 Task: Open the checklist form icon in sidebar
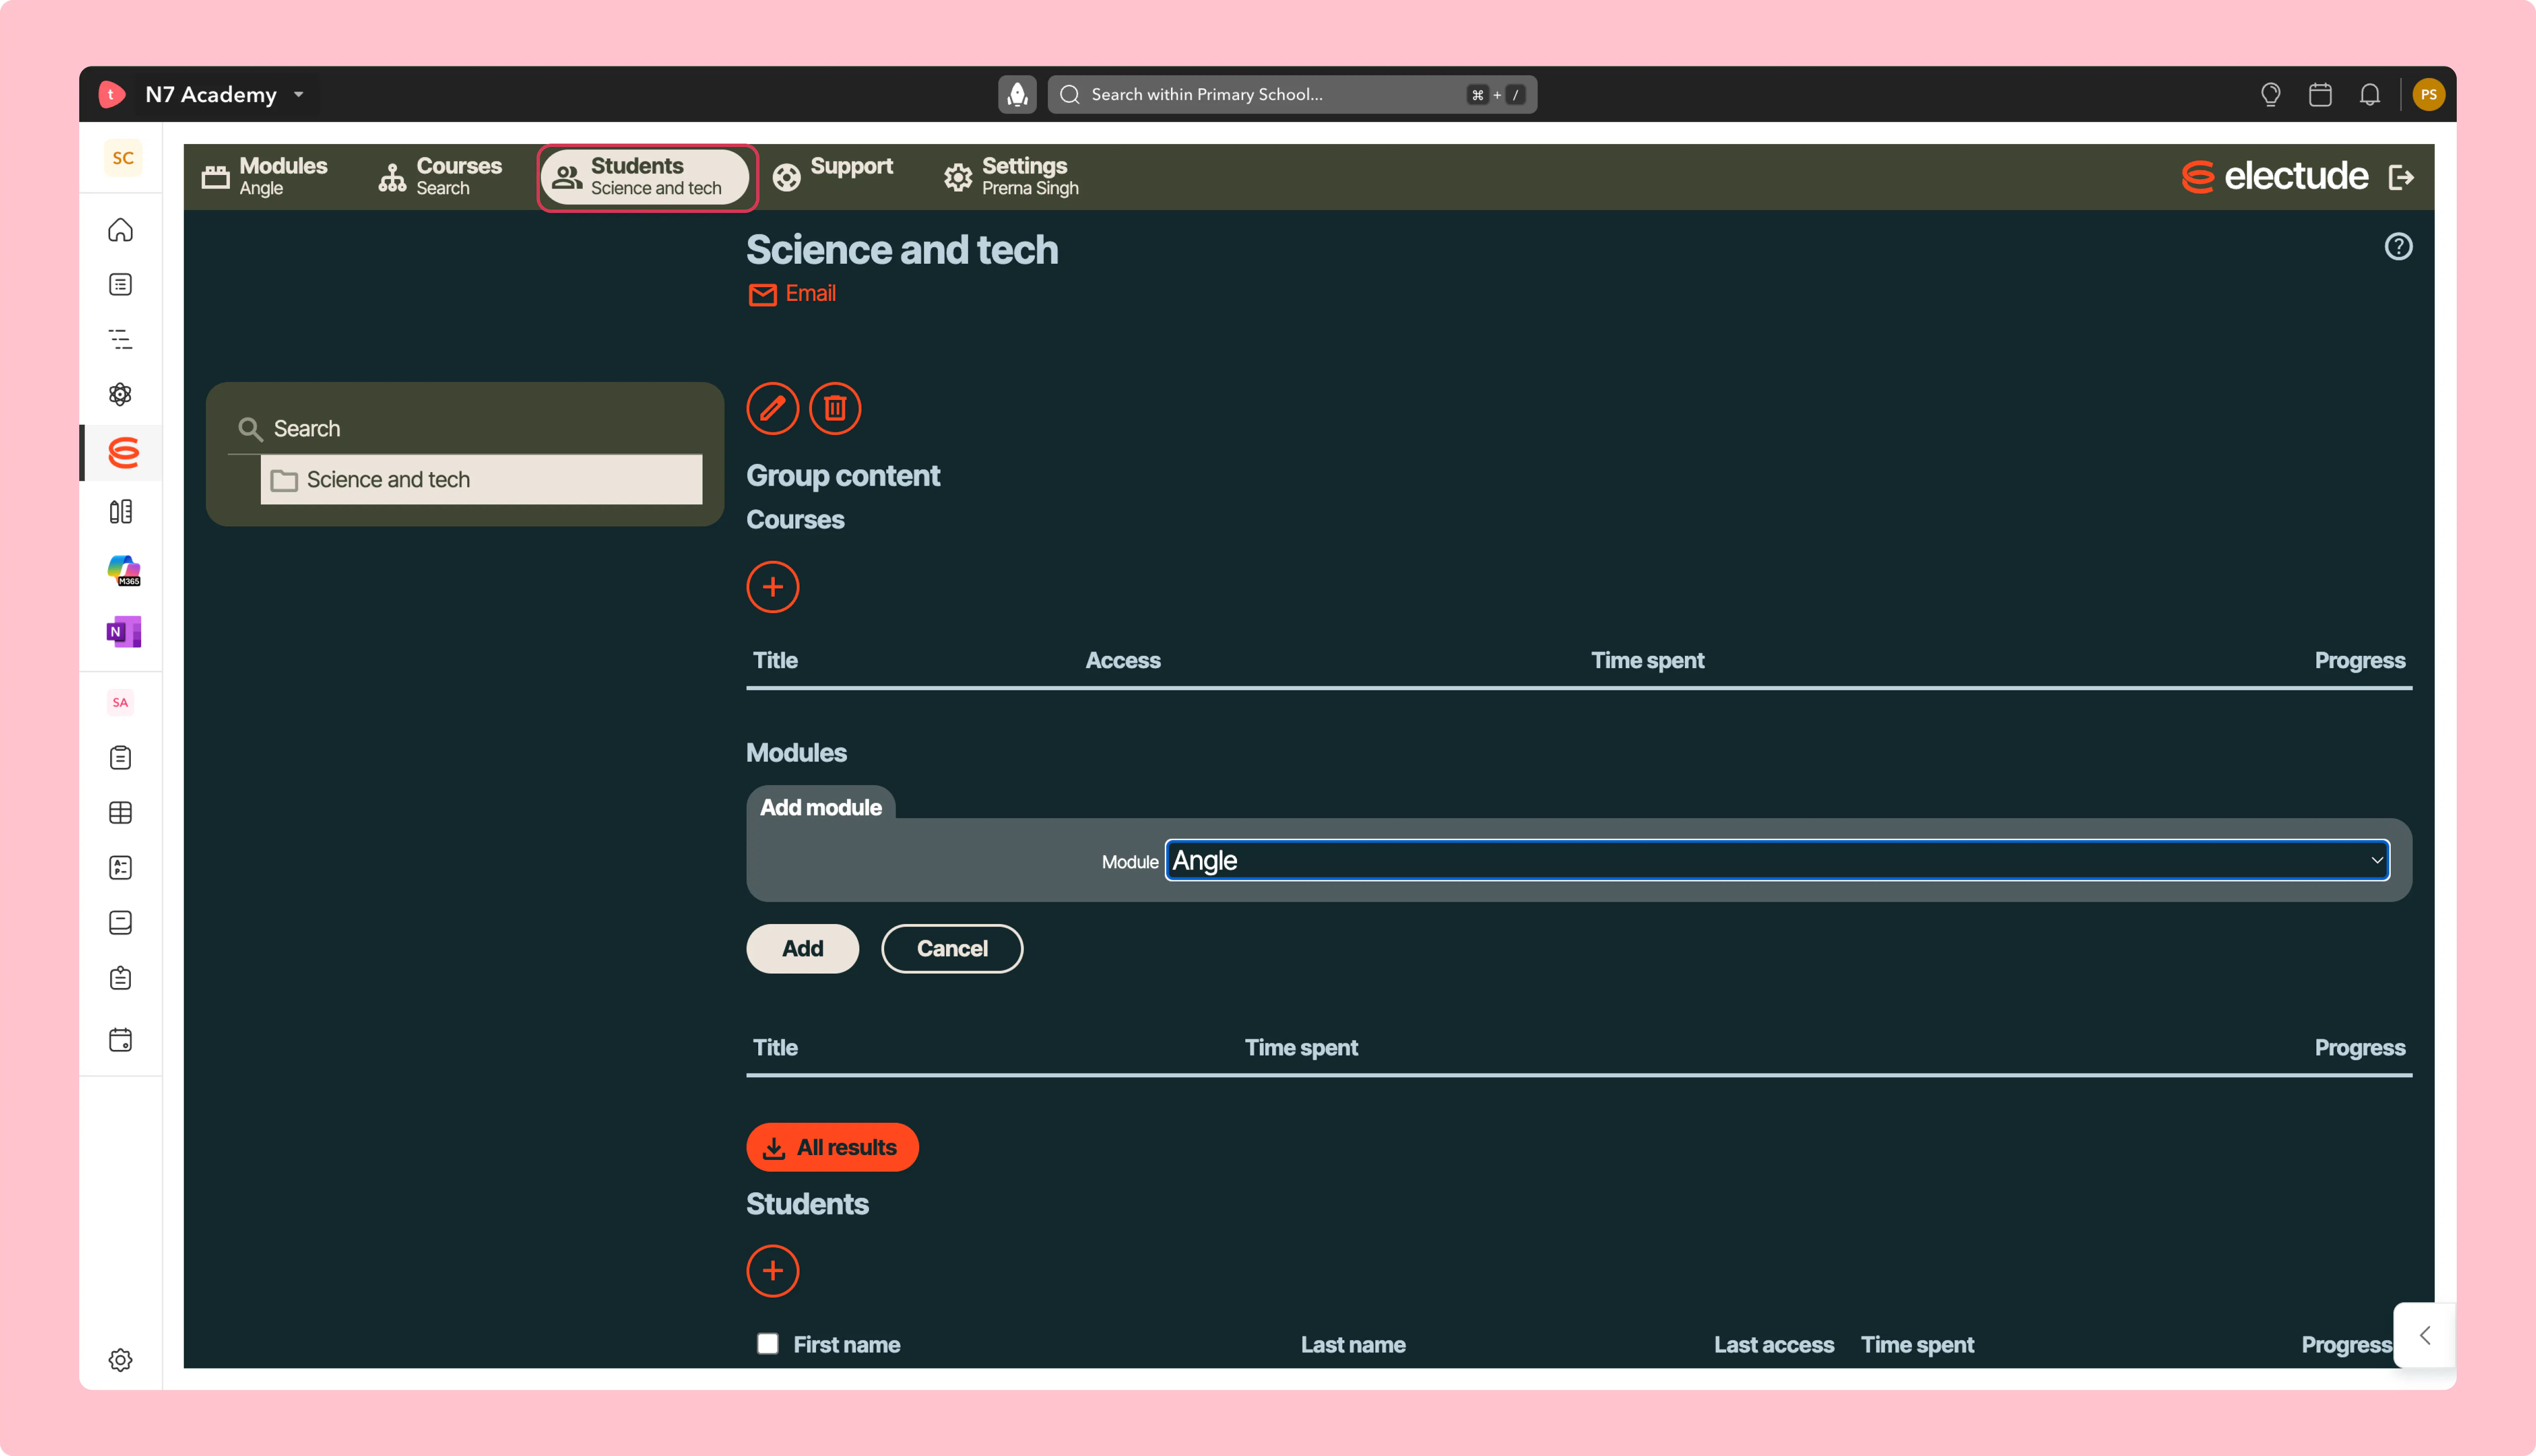[120, 867]
